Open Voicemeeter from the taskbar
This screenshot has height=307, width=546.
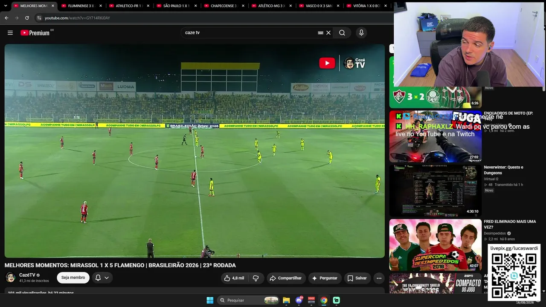coord(311,300)
